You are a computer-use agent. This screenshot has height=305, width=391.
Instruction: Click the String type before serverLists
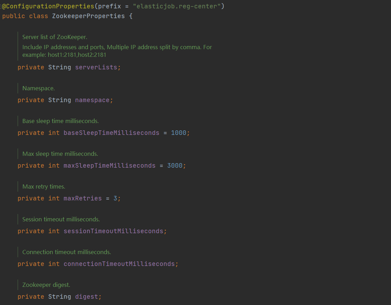[60, 68]
